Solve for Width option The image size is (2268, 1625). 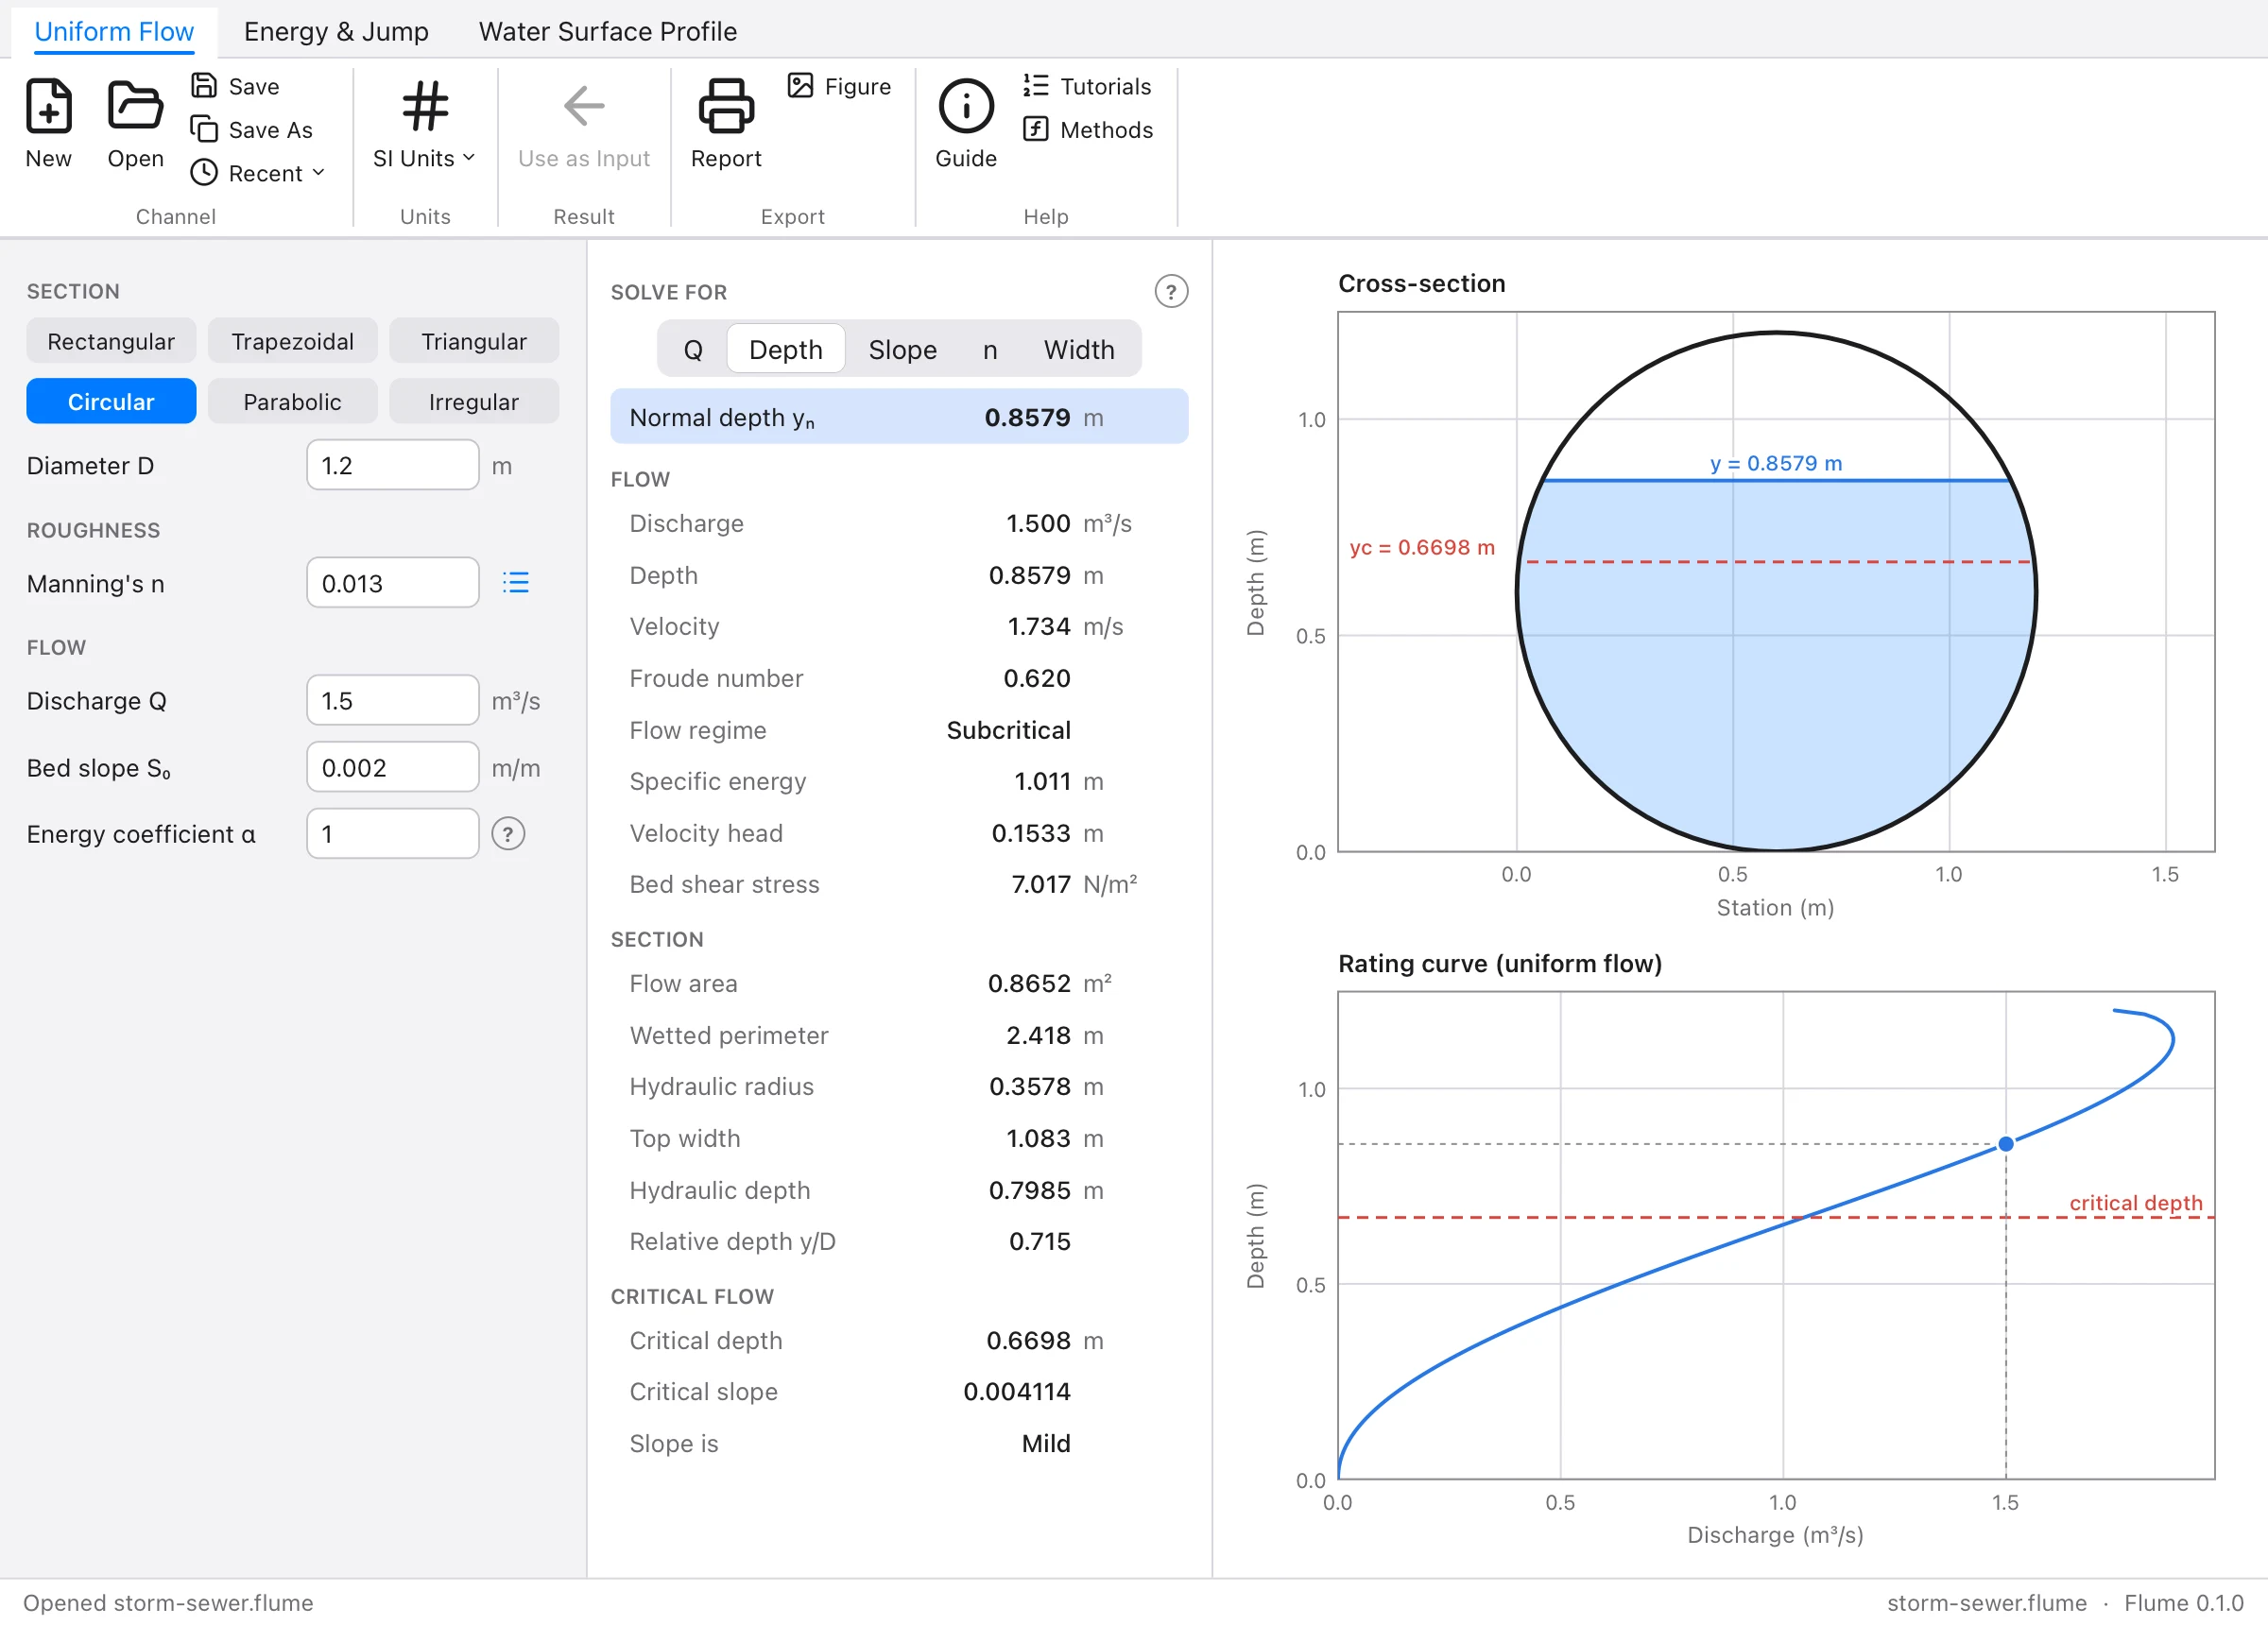point(1079,349)
